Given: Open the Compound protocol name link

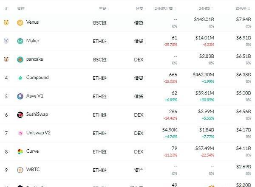Looking at the screenshot, I should 37,78.
